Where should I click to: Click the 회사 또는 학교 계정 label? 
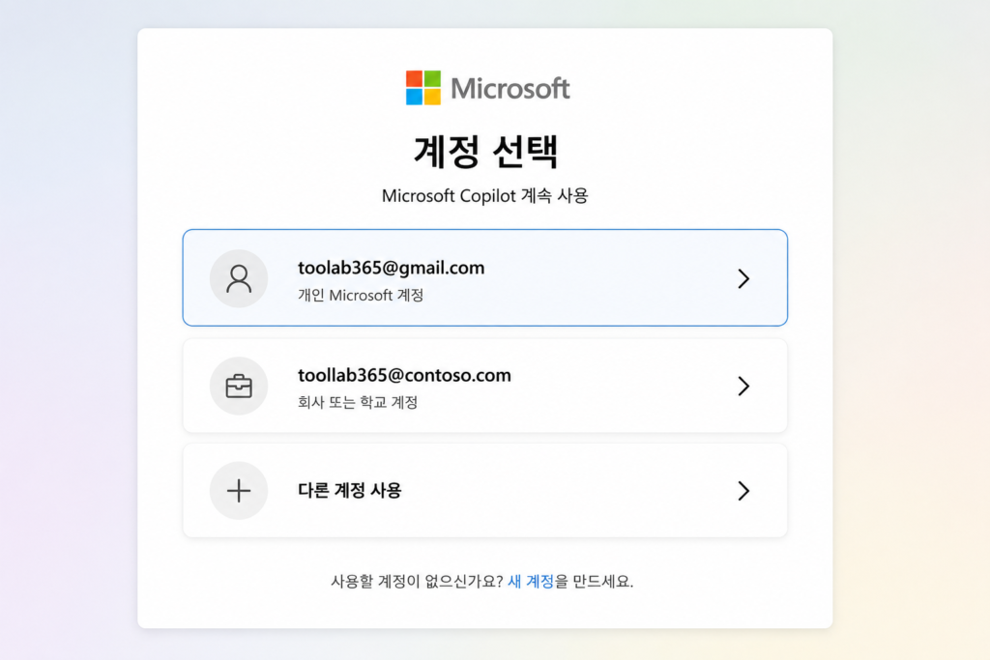click(358, 402)
